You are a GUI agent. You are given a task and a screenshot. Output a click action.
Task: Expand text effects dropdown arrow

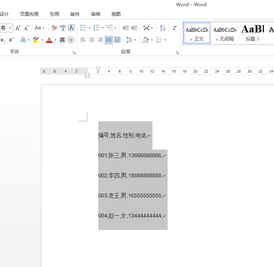[x=29, y=40]
